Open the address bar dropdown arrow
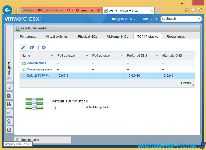The image size is (206, 150). 72,10
